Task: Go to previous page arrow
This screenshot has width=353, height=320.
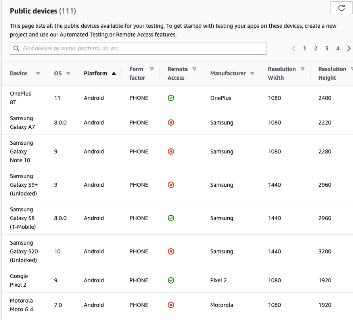Action: [x=294, y=48]
